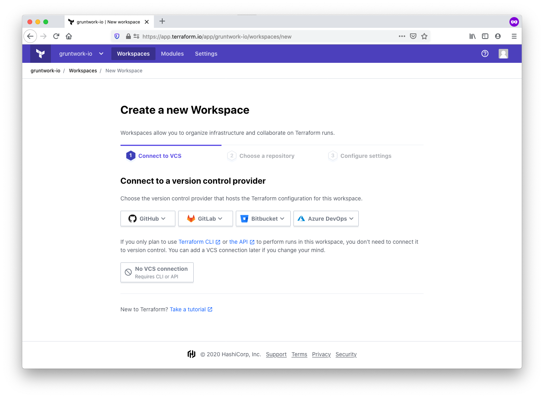Open the Take a tutorial link
This screenshot has width=544, height=398.
click(188, 309)
